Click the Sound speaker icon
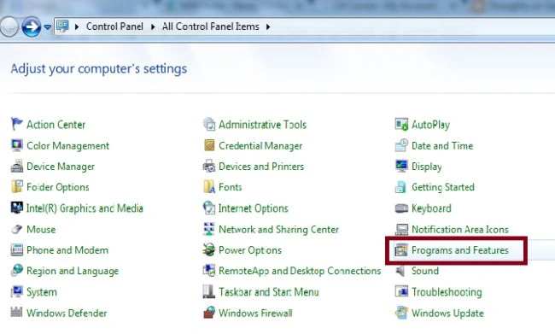555x334 pixels. [x=400, y=271]
